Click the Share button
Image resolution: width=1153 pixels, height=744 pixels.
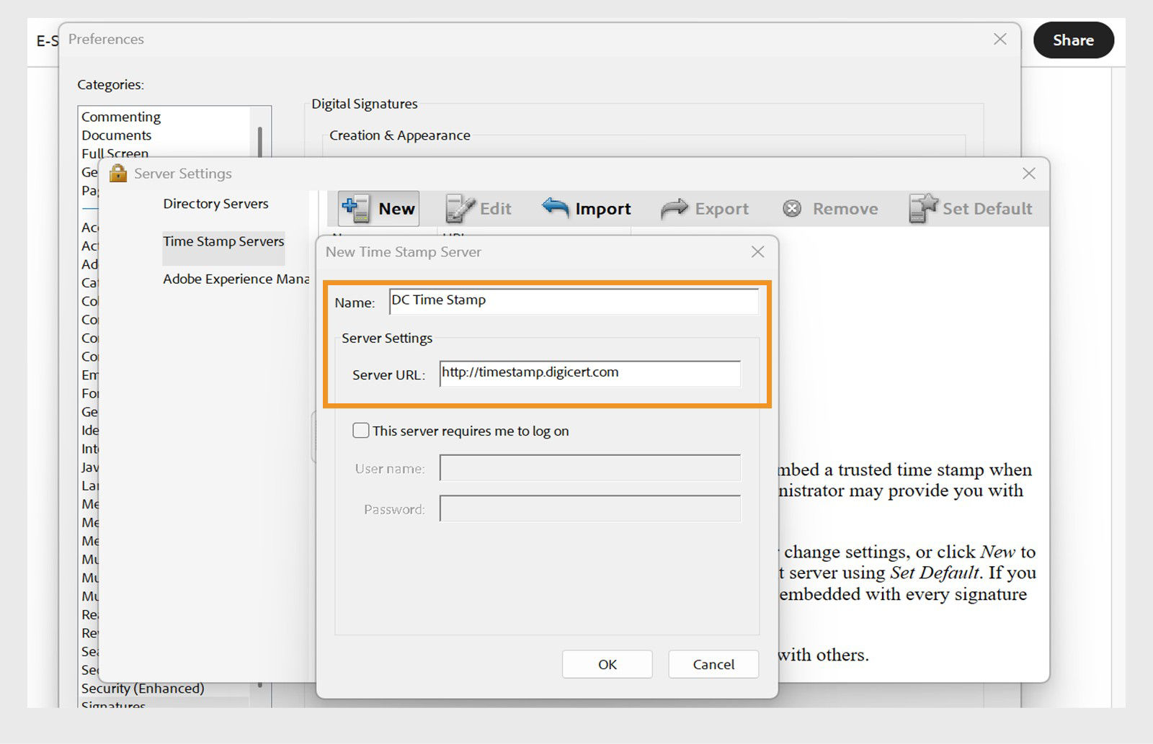1073,40
